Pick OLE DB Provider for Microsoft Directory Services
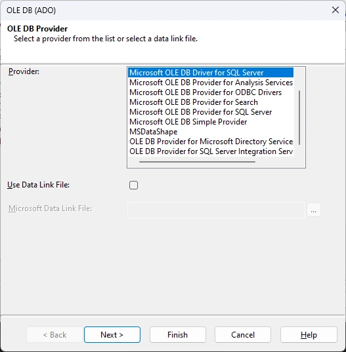 (x=211, y=142)
